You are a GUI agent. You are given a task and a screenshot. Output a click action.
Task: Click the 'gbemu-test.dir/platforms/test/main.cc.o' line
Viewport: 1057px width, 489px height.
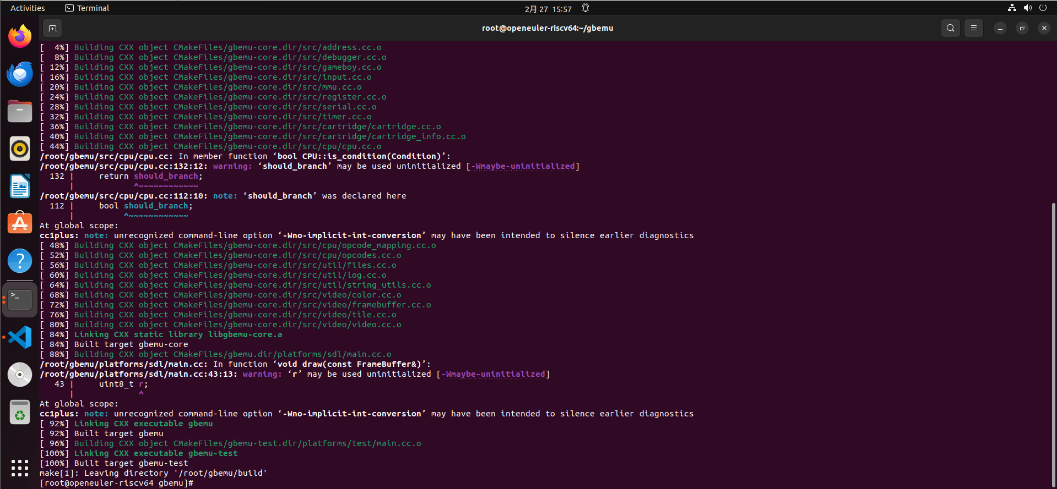[x=230, y=443]
